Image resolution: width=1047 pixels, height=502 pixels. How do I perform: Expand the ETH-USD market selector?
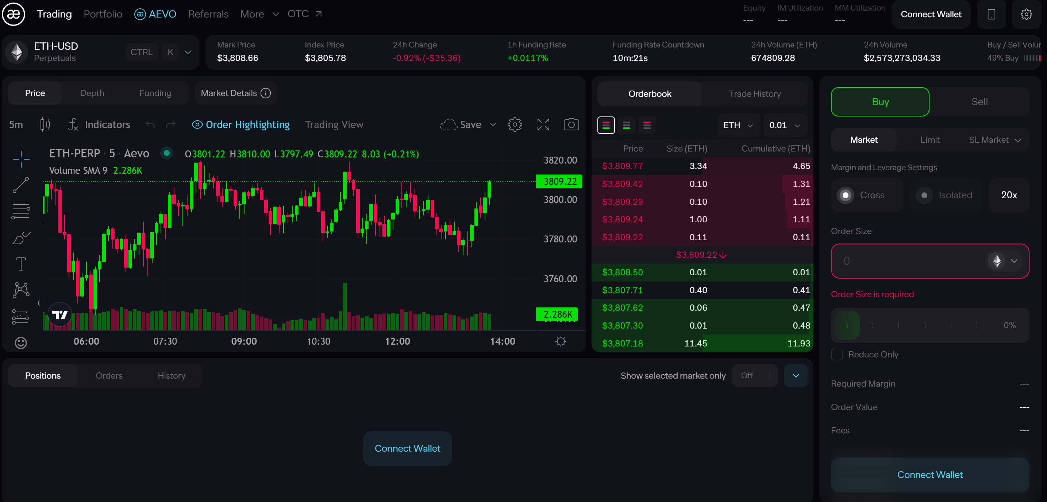point(188,52)
